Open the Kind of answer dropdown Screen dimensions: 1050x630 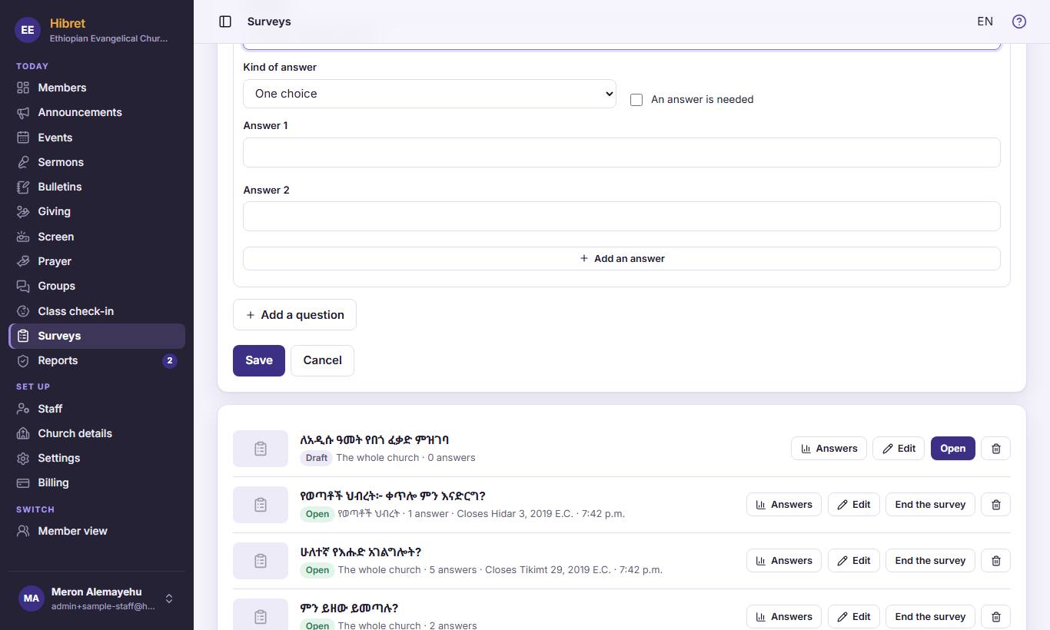click(x=430, y=94)
